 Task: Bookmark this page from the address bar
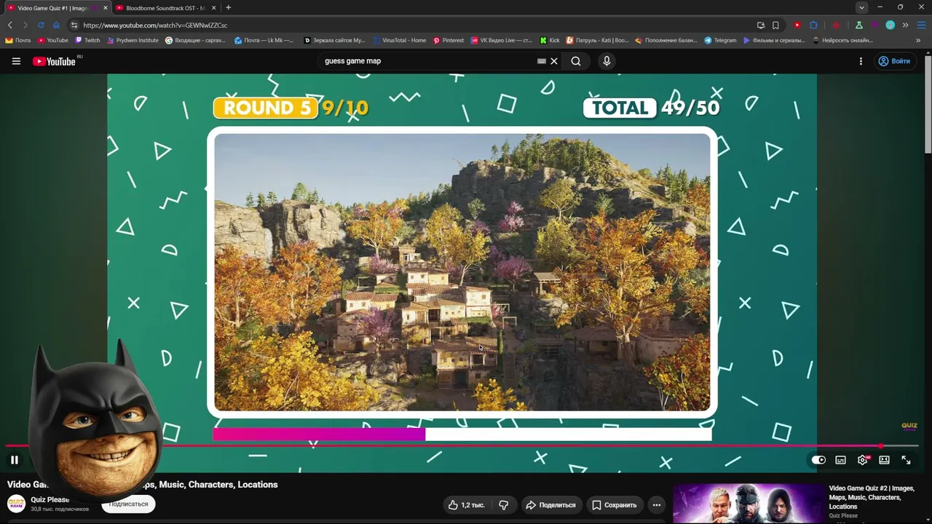click(x=775, y=25)
